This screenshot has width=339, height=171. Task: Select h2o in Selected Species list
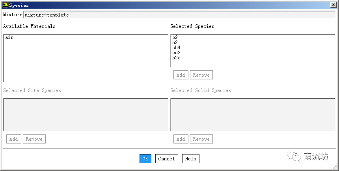176,58
